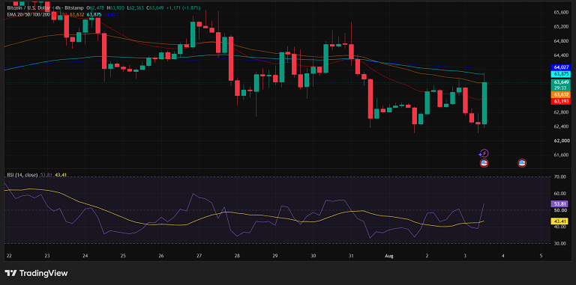Viewport: 576px width, 285px height.
Task: Click the Aug label on time axis
Action: click(x=389, y=256)
